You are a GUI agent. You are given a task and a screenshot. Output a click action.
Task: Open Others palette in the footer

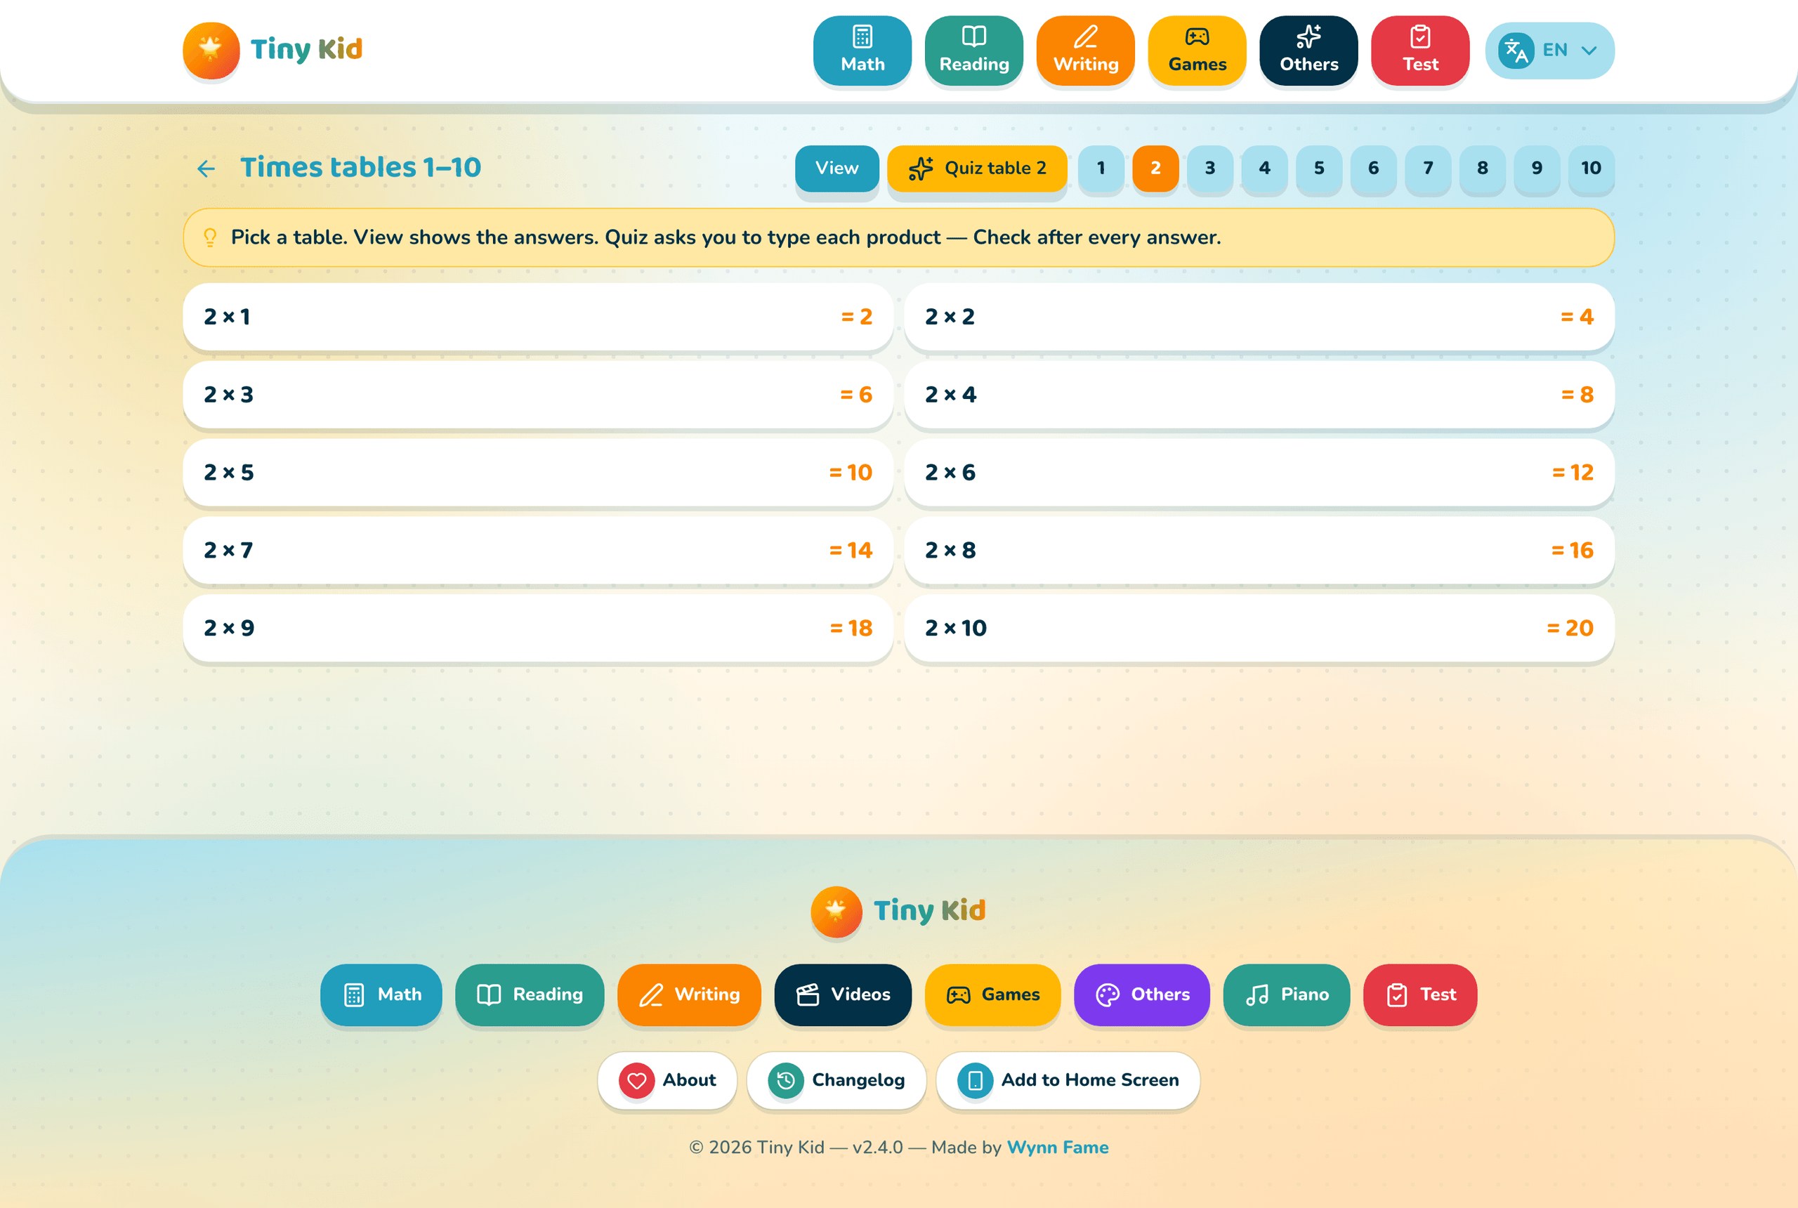click(x=1143, y=994)
